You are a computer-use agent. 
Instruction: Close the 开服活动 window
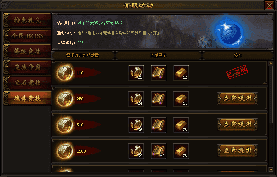(x=269, y=5)
